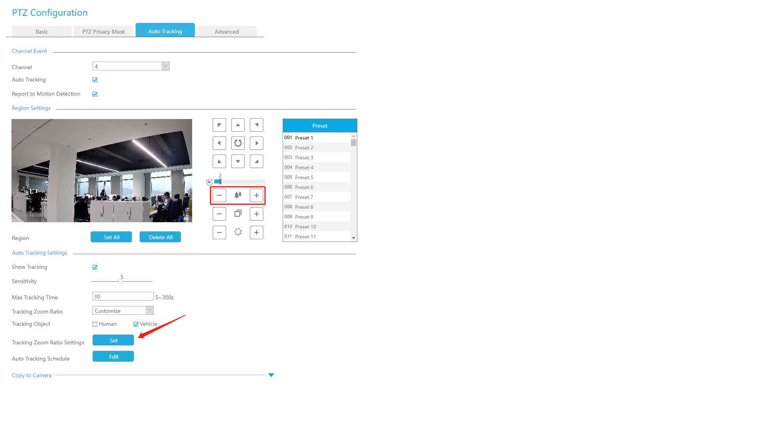Toggle Auto Tracking checkbox

[x=95, y=80]
